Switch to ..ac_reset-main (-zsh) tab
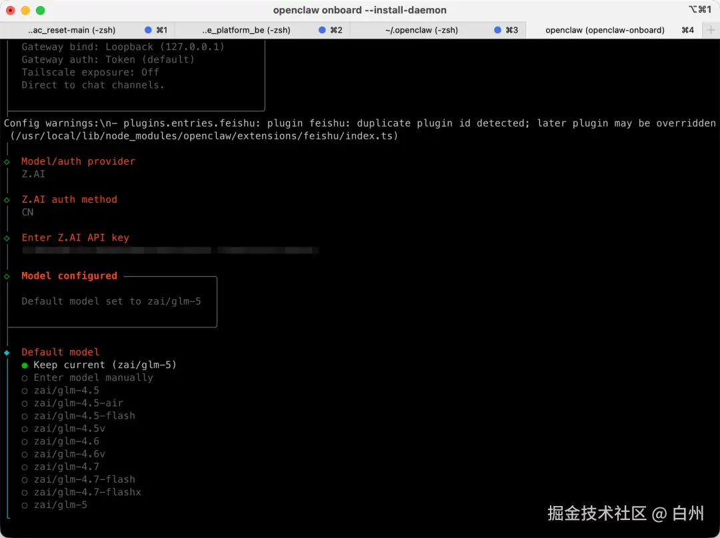 [x=88, y=30]
